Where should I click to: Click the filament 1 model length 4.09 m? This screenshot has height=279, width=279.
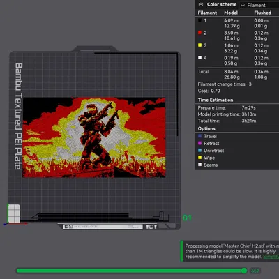(232, 20)
